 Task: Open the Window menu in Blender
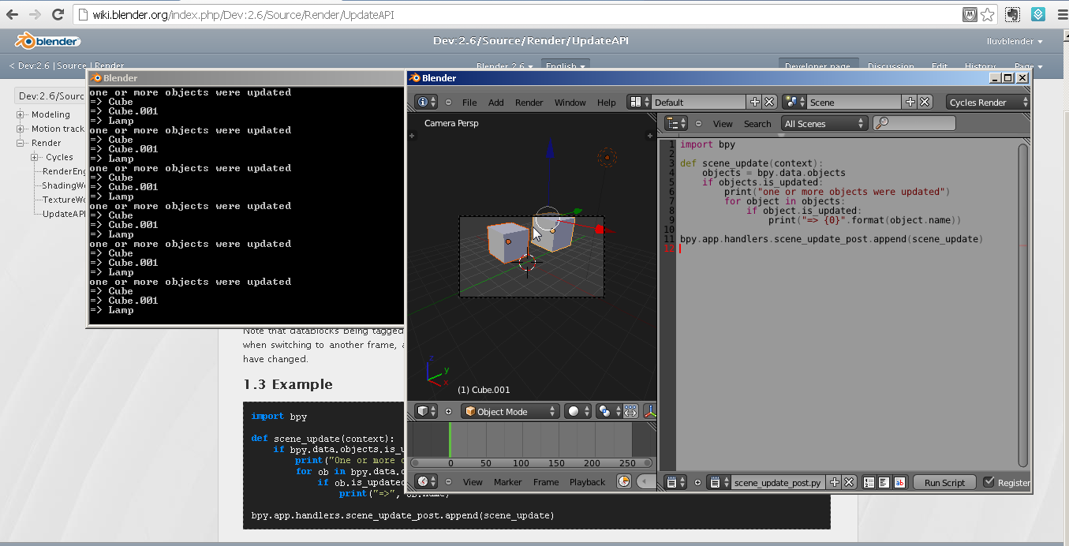(x=570, y=103)
